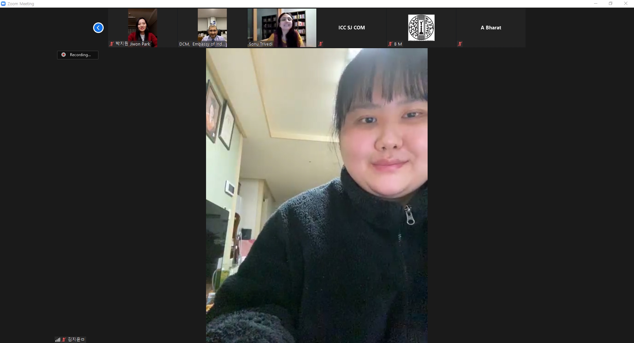Click the Recording... status label
Image resolution: width=634 pixels, height=343 pixels.
(x=80, y=55)
